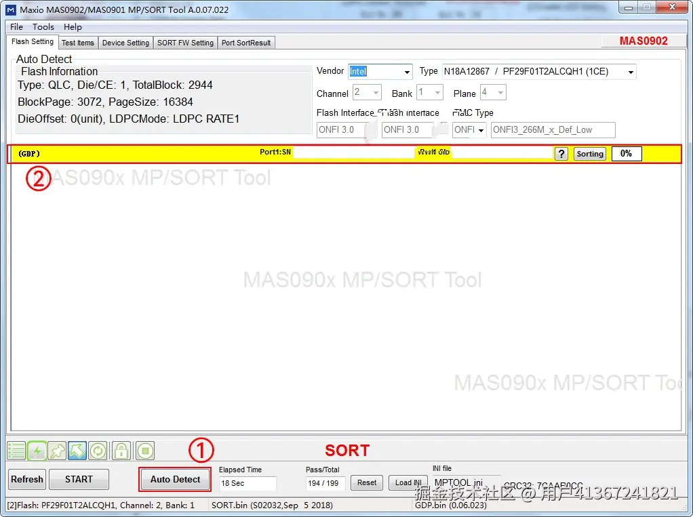Click the SORT.bin status bar entry

(x=273, y=505)
